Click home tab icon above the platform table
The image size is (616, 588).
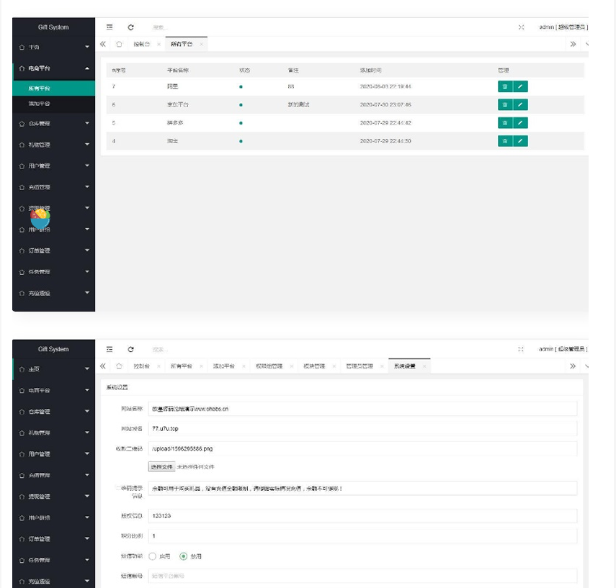(x=119, y=45)
